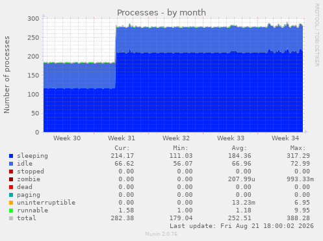Screen dimensions: 323x241
Task: Click the stopped legend color swatch
Action: pyautogui.click(x=11, y=171)
